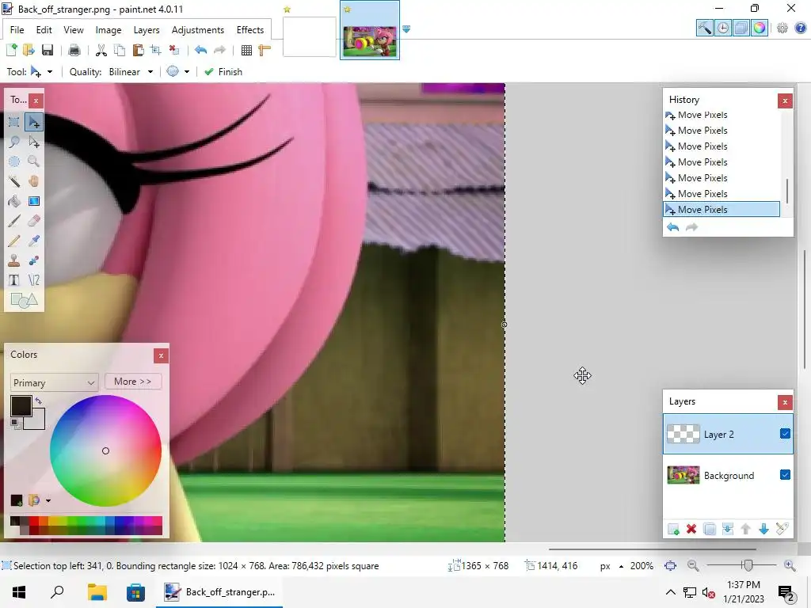Select the Ellipse Select tool

tap(14, 161)
